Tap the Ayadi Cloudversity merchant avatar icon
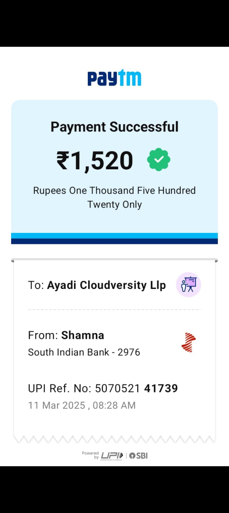Image resolution: width=229 pixels, height=513 pixels. 189,285
